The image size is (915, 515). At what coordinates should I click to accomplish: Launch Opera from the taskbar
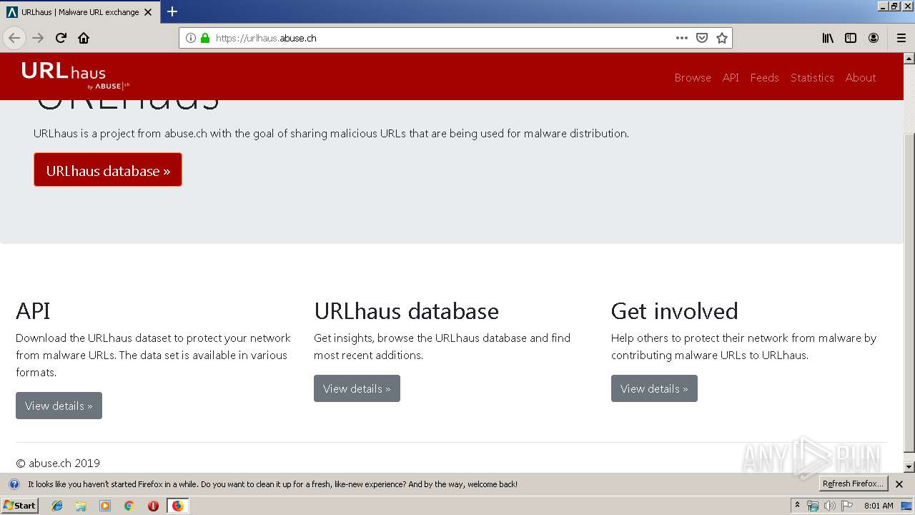[x=153, y=506]
